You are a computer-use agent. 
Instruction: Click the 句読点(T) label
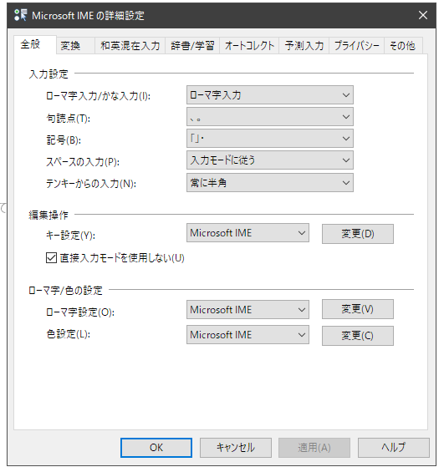point(69,119)
